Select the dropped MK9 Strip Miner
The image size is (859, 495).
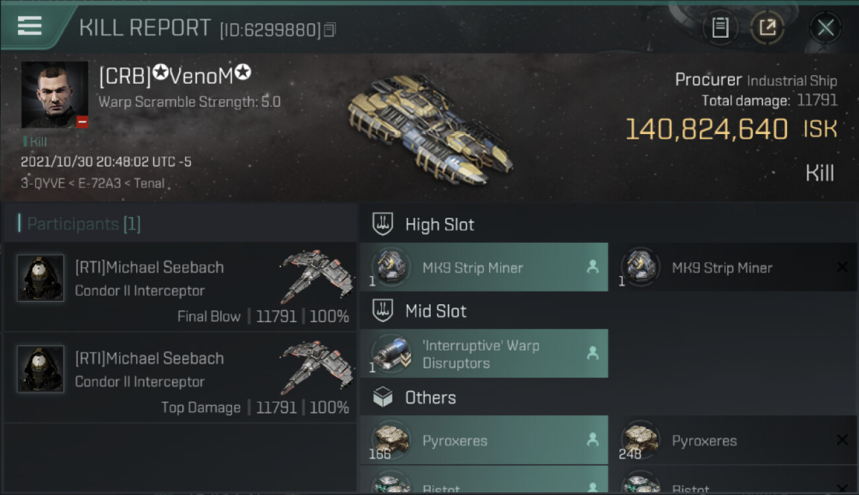(484, 267)
